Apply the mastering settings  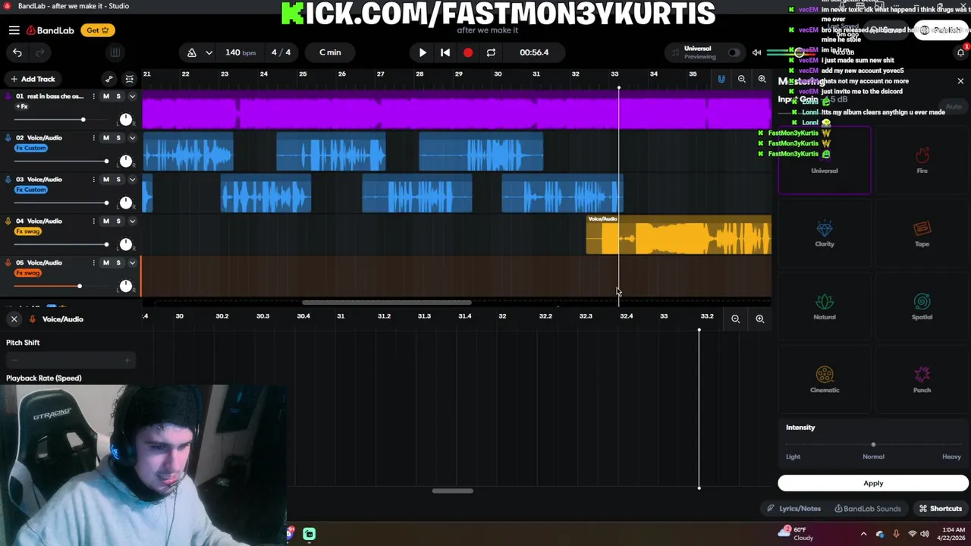pos(873,483)
